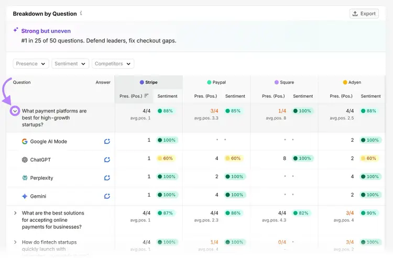Click Stripe 87% sentiment badge
This screenshot has width=393, height=258.
coord(166,213)
